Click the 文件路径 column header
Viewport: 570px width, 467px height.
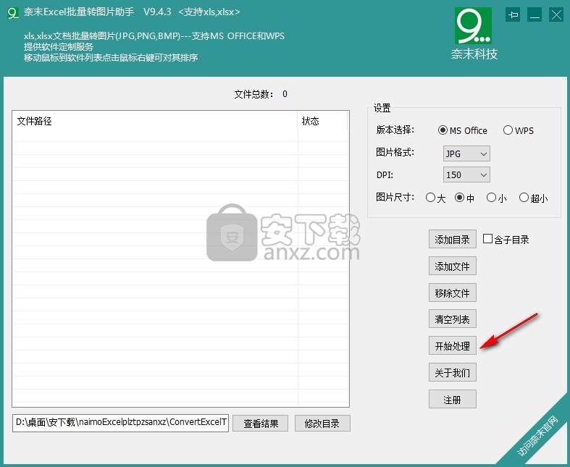click(x=155, y=121)
